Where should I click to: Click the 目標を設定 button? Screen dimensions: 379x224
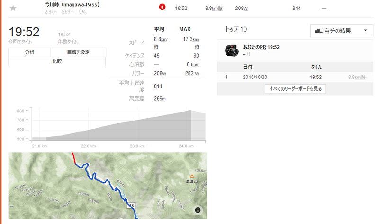coord(78,52)
